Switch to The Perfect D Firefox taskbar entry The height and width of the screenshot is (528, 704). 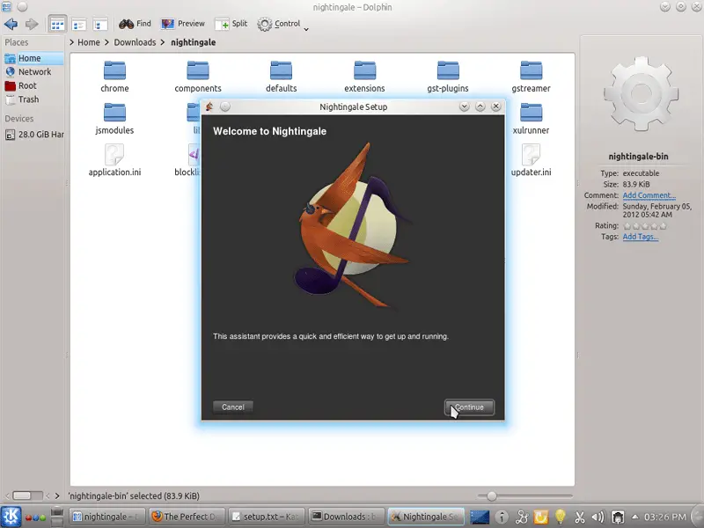pyautogui.click(x=187, y=517)
